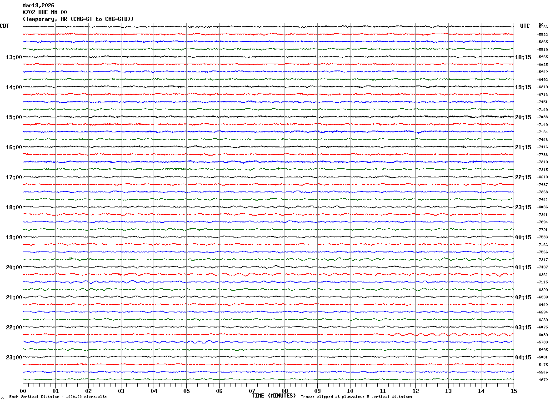
Task: Click the '(Temporary, AR (CMG-6T to CMG-6TD))' header
Action: 78,19
